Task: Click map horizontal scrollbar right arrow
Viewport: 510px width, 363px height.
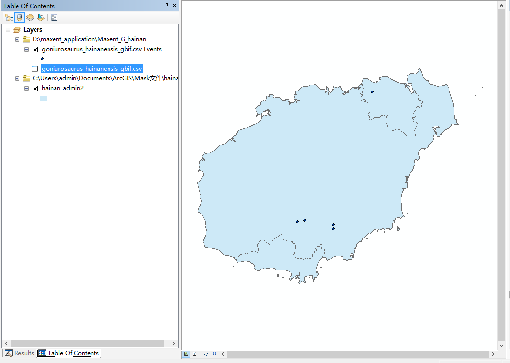Action: 493,354
